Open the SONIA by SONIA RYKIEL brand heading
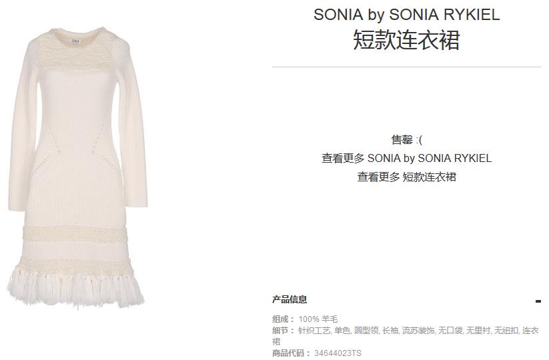 click(406, 15)
